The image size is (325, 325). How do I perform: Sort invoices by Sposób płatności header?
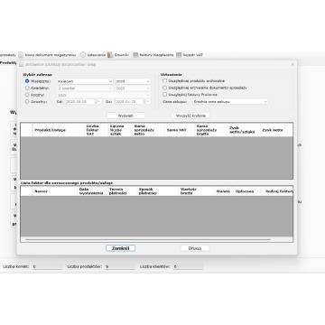coord(157,191)
